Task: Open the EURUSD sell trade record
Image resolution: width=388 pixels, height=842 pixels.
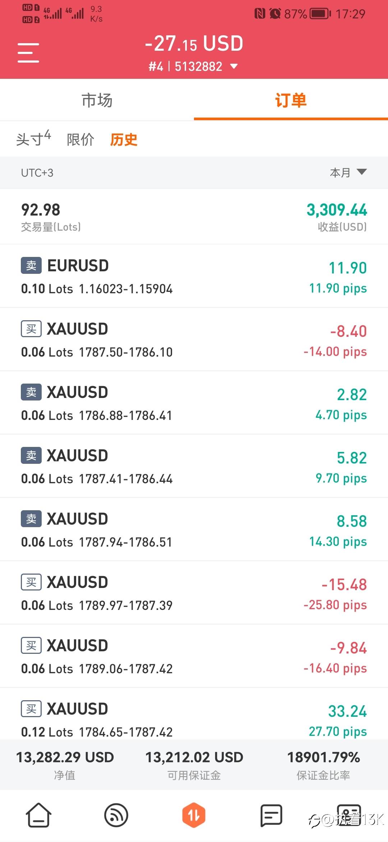Action: click(x=194, y=276)
